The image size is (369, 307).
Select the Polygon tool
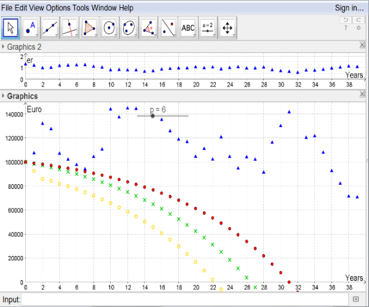(x=89, y=28)
